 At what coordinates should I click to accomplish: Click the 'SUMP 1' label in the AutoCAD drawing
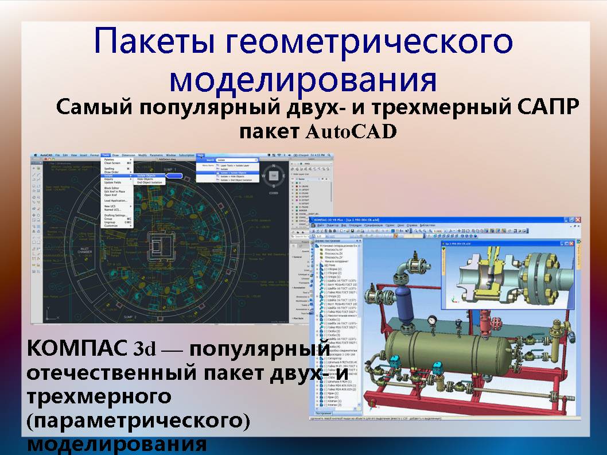click(170, 170)
